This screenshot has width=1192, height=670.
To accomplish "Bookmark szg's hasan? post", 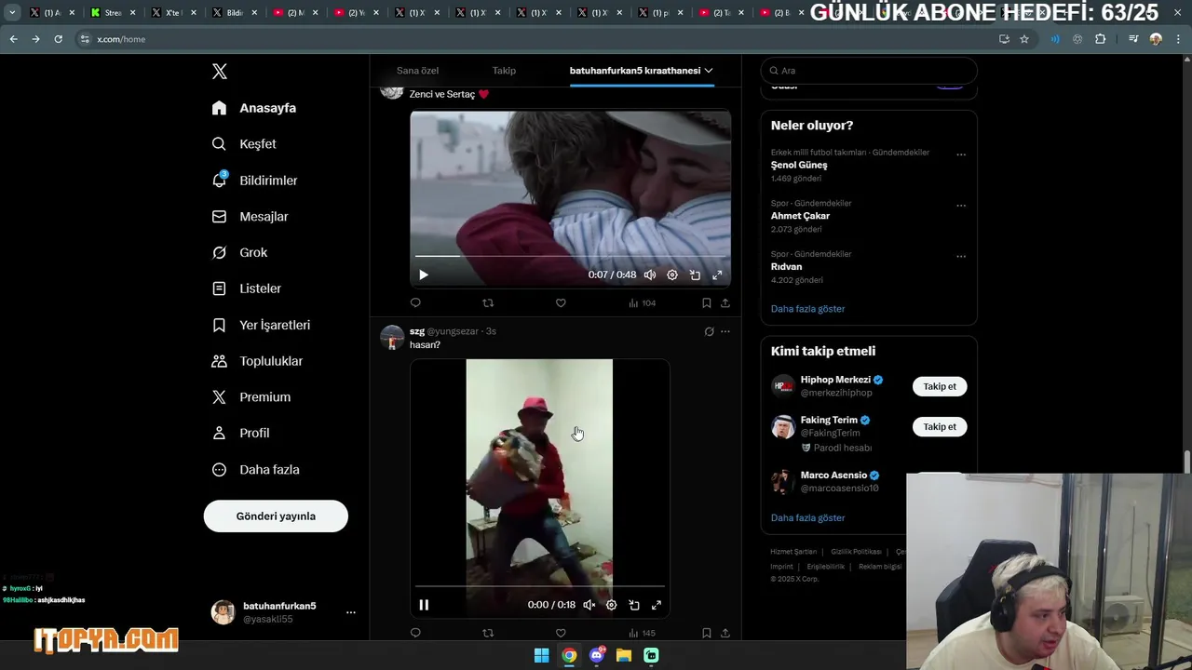I will (706, 633).
